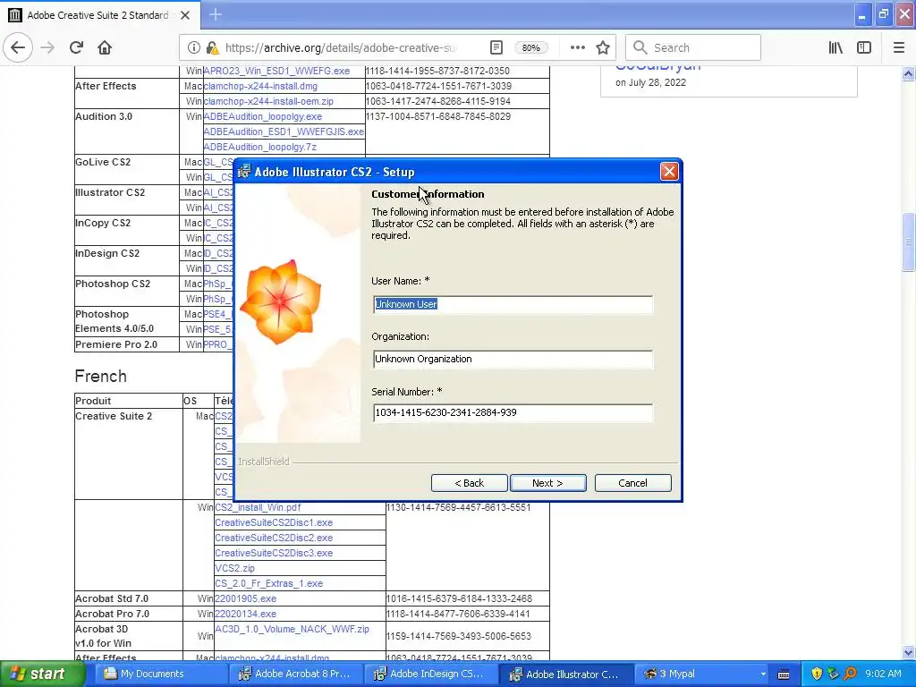Click the 80% zoom level indicator
This screenshot has height=687, width=916.
pyautogui.click(x=531, y=48)
